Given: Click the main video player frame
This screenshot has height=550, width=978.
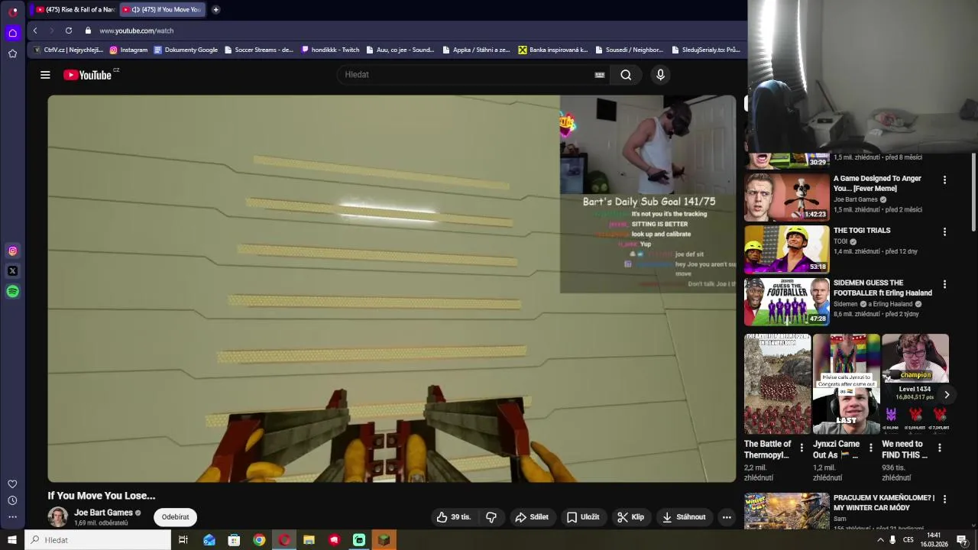Looking at the screenshot, I should tap(392, 289).
